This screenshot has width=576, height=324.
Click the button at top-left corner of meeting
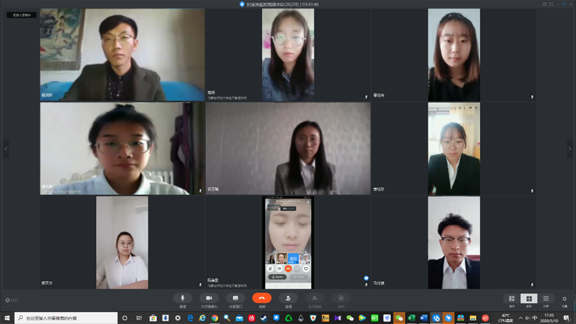coord(21,15)
